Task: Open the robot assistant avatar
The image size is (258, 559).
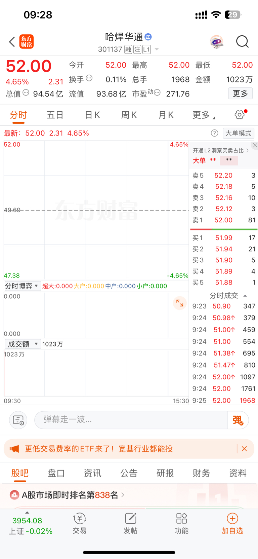Action: point(217,42)
